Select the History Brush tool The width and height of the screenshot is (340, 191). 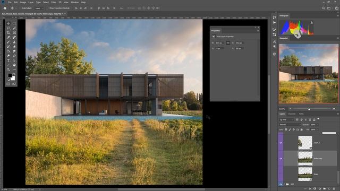(8, 47)
